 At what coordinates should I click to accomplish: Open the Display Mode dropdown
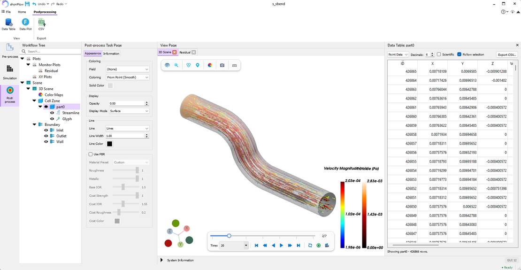[x=129, y=111]
